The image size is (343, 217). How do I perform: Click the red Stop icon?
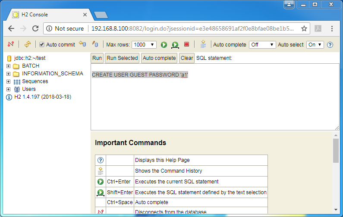tap(186, 44)
